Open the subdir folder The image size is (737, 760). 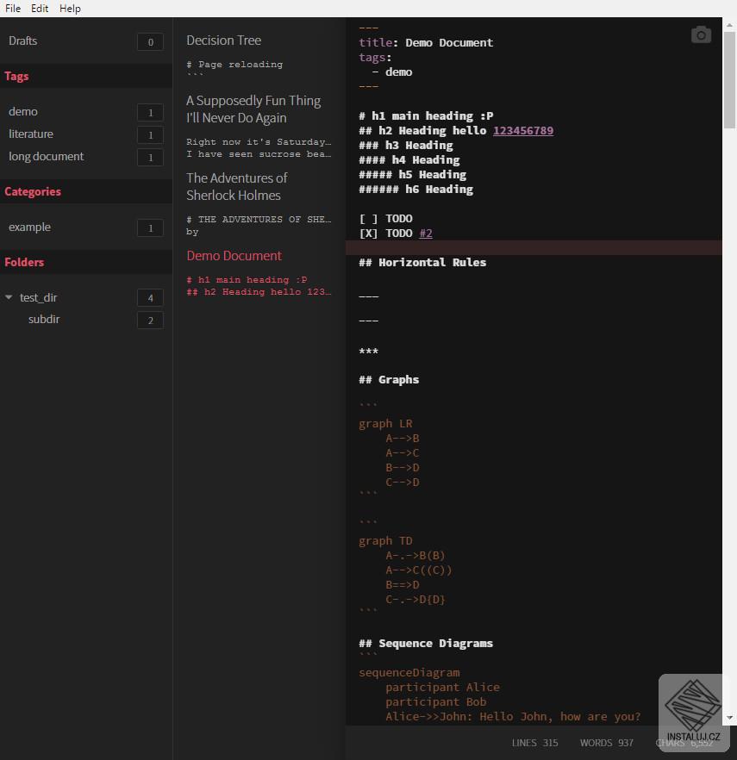44,319
